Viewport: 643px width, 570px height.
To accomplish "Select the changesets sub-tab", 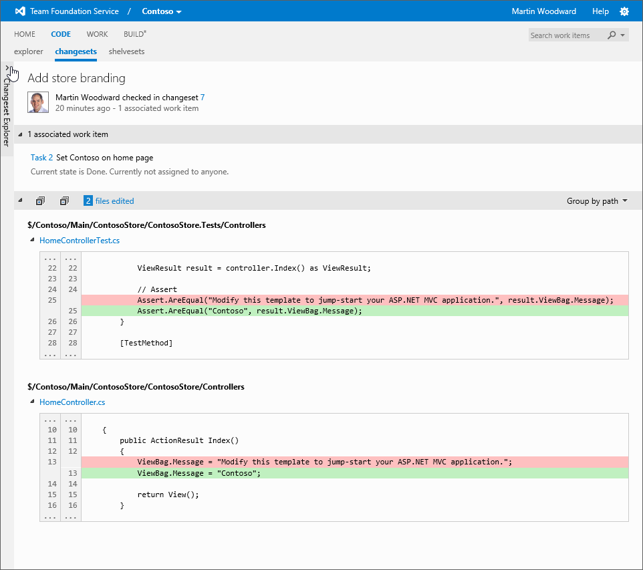I will click(76, 51).
